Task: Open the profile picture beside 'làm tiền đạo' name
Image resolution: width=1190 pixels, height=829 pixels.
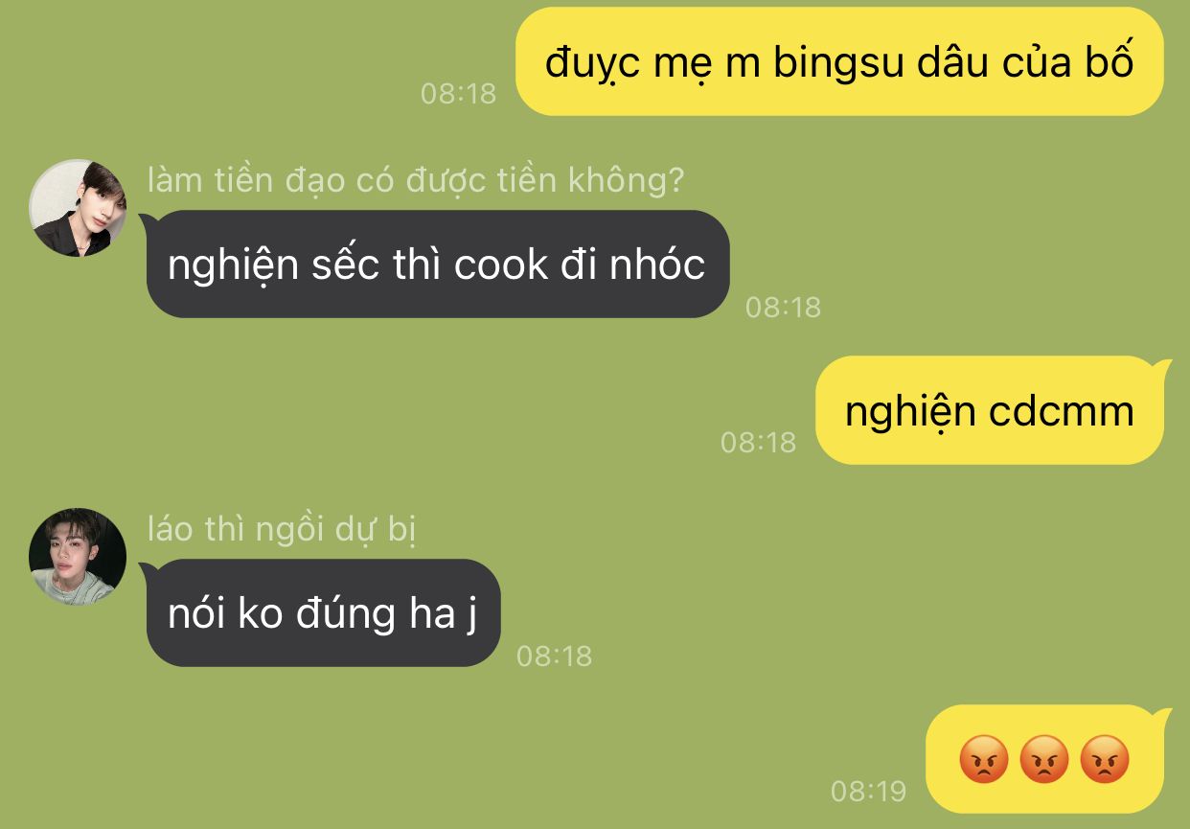Action: [78, 208]
